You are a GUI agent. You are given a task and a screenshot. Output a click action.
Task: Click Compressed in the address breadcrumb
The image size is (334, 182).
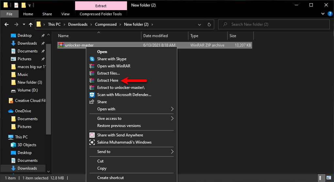tap(106, 24)
